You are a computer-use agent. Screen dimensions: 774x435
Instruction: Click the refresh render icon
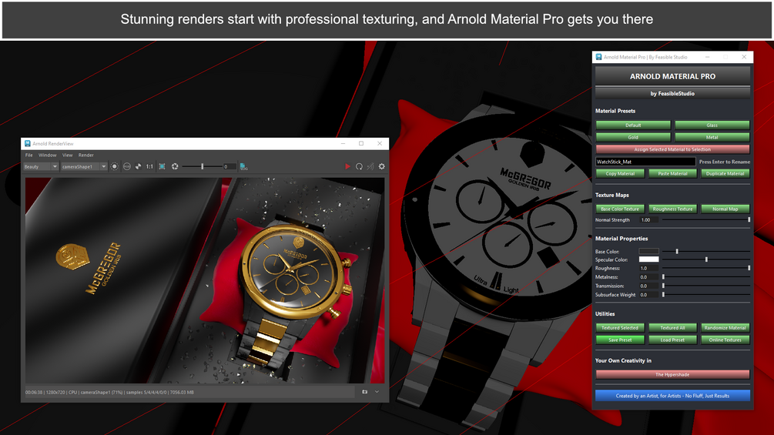(x=359, y=167)
